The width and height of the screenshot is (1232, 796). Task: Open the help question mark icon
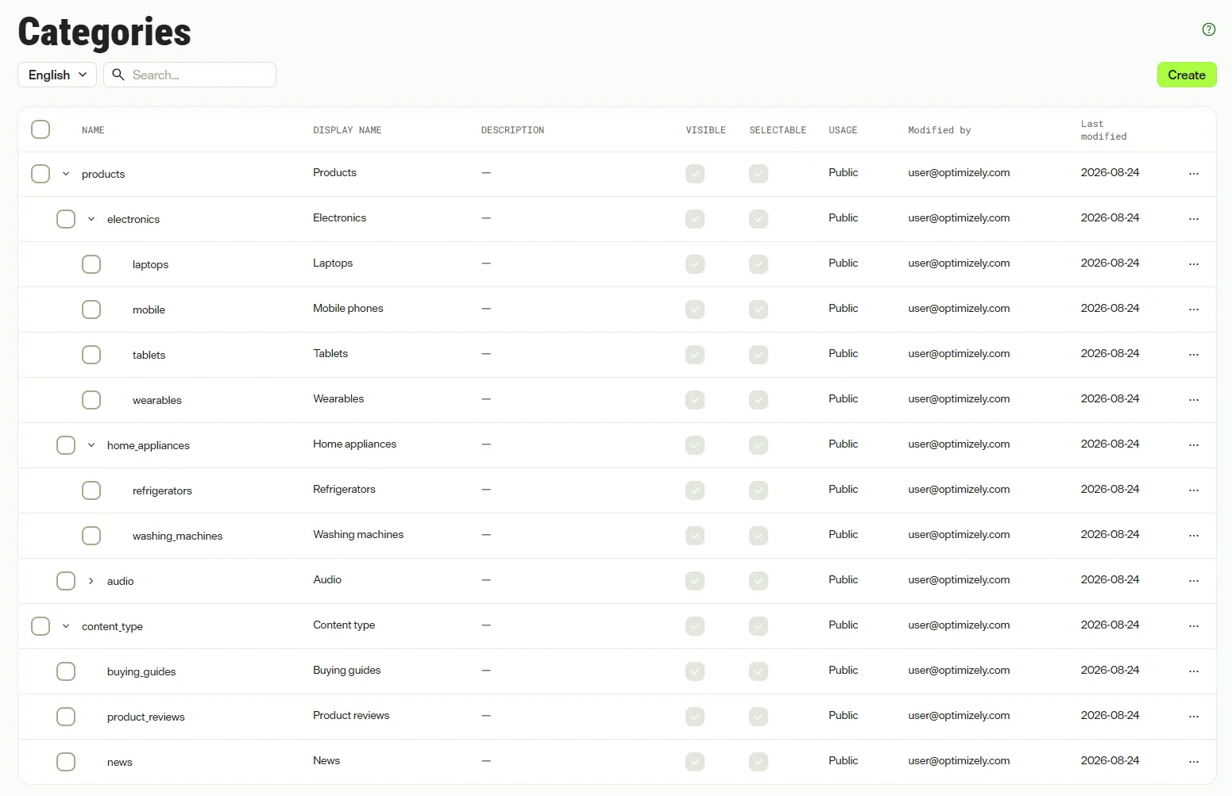click(x=1209, y=29)
